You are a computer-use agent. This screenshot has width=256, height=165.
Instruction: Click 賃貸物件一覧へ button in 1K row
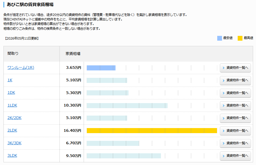pos(235,80)
